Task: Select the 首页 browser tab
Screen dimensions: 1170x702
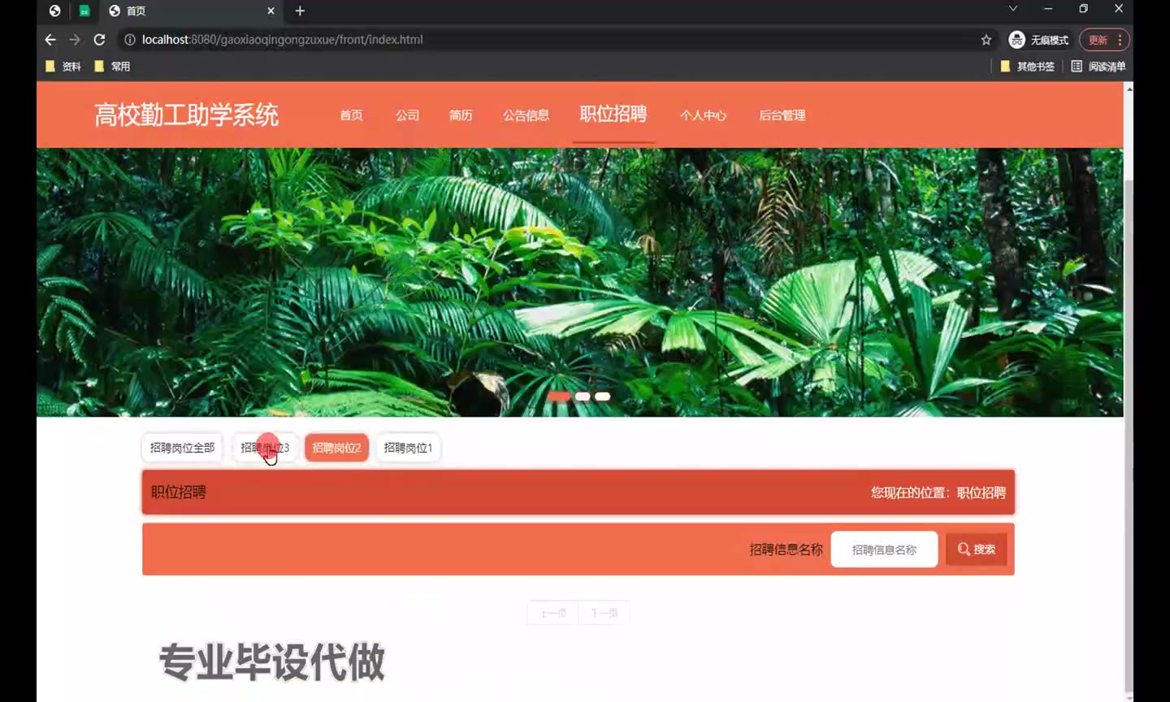Action: 191,11
